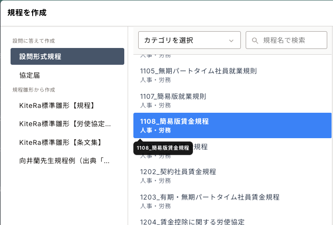Select 設問形式規程 in the sidebar
Image resolution: width=333 pixels, height=225 pixels.
click(x=67, y=56)
